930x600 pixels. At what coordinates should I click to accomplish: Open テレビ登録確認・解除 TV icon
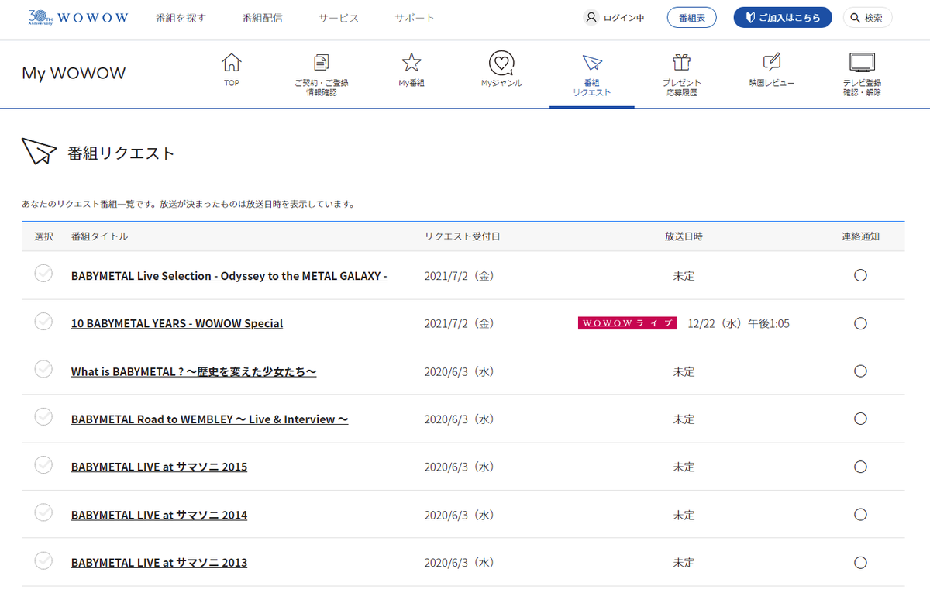pyautogui.click(x=862, y=63)
